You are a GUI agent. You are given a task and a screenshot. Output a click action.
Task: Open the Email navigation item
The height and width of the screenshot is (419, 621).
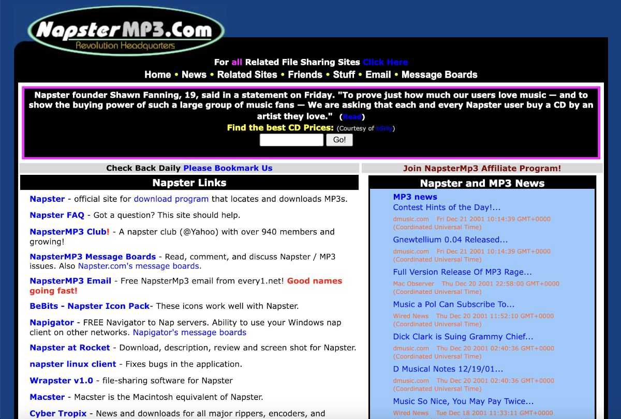378,74
